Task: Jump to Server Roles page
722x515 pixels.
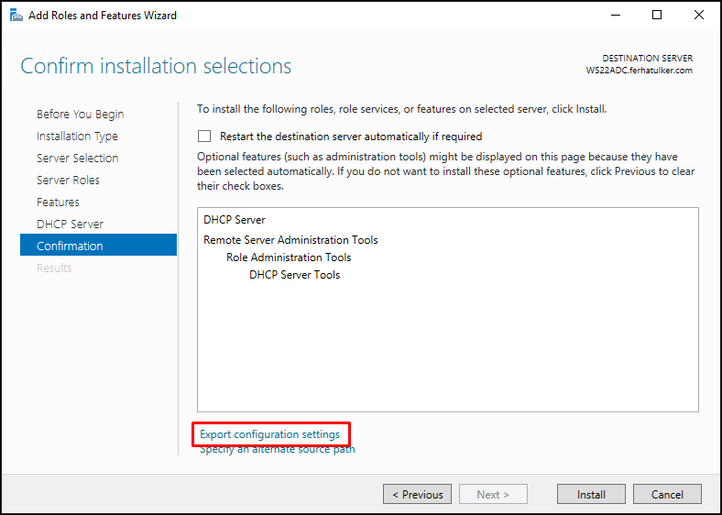Action: coord(68,181)
